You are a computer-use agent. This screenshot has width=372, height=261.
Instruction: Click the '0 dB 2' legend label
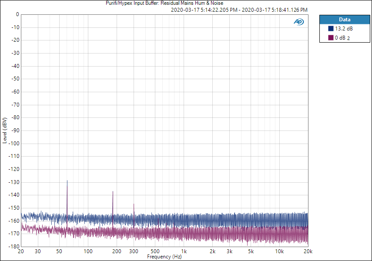342,38
